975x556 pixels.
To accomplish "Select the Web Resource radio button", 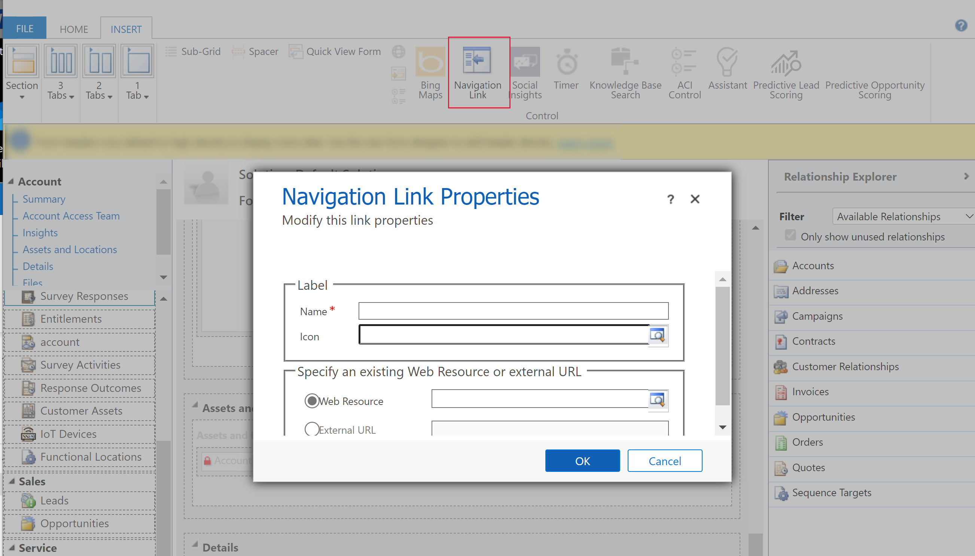I will (311, 400).
